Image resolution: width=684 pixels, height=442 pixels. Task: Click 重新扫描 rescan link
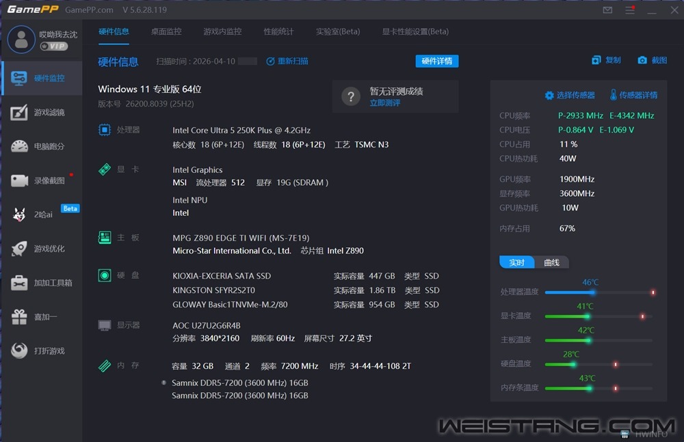[287, 61]
